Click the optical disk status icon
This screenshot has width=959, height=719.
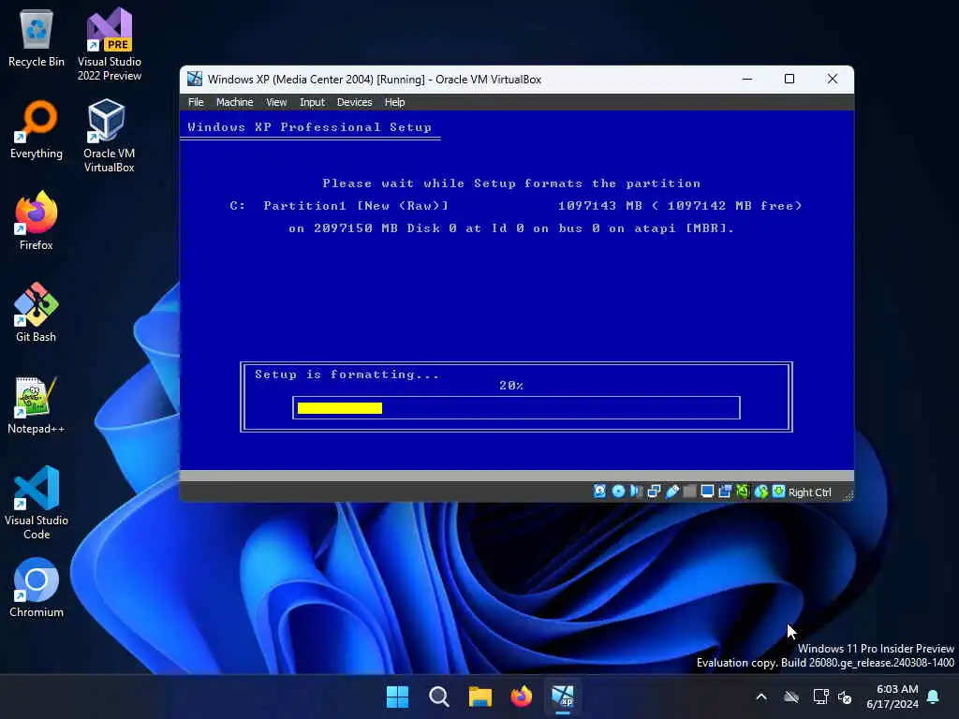[x=618, y=492]
